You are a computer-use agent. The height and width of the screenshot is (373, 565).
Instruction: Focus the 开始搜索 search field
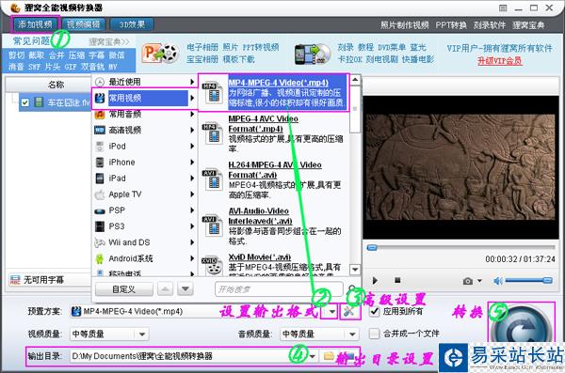coord(279,289)
